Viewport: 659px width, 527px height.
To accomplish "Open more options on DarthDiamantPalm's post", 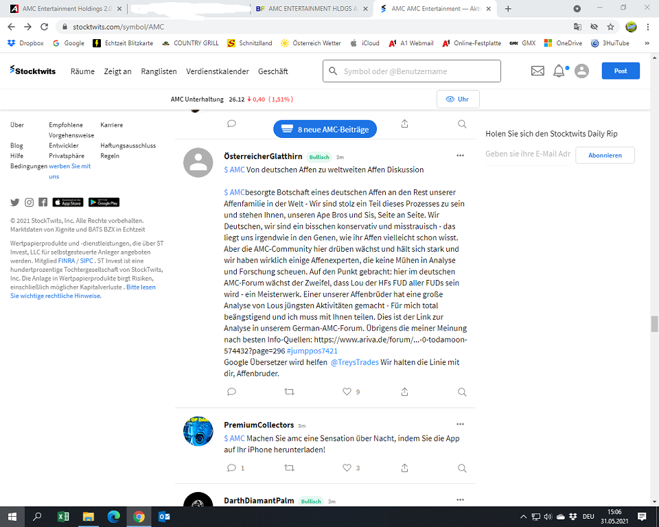I will click(x=460, y=500).
